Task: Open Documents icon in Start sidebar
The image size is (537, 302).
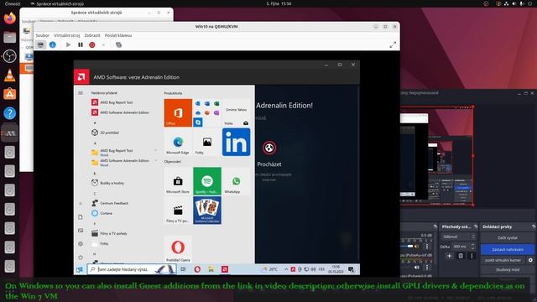Action: pyautogui.click(x=81, y=217)
